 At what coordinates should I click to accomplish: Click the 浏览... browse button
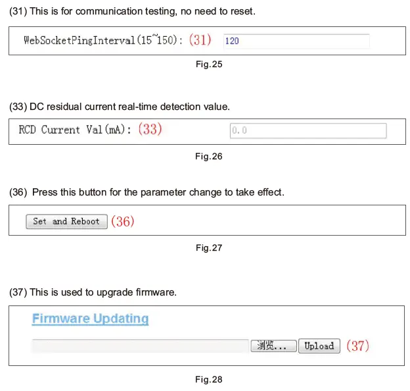click(x=273, y=346)
